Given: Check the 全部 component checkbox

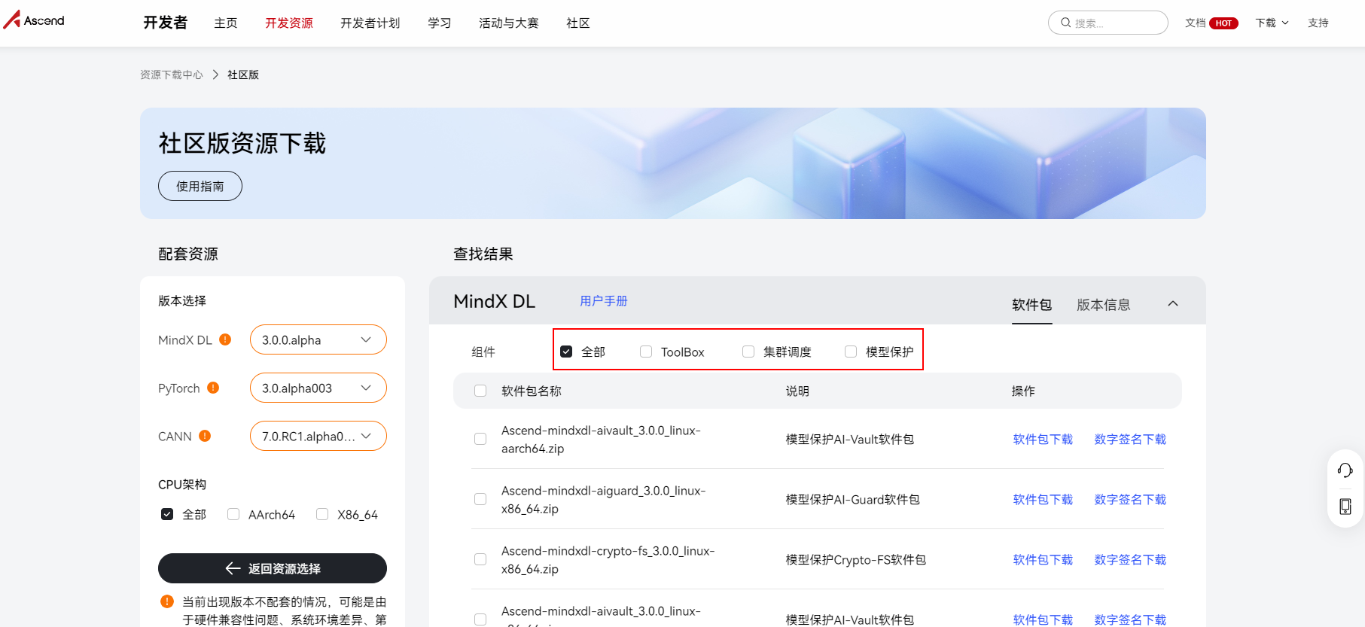Looking at the screenshot, I should (566, 352).
